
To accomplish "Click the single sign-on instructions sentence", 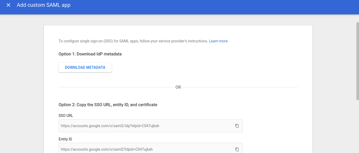I will click(x=133, y=41).
